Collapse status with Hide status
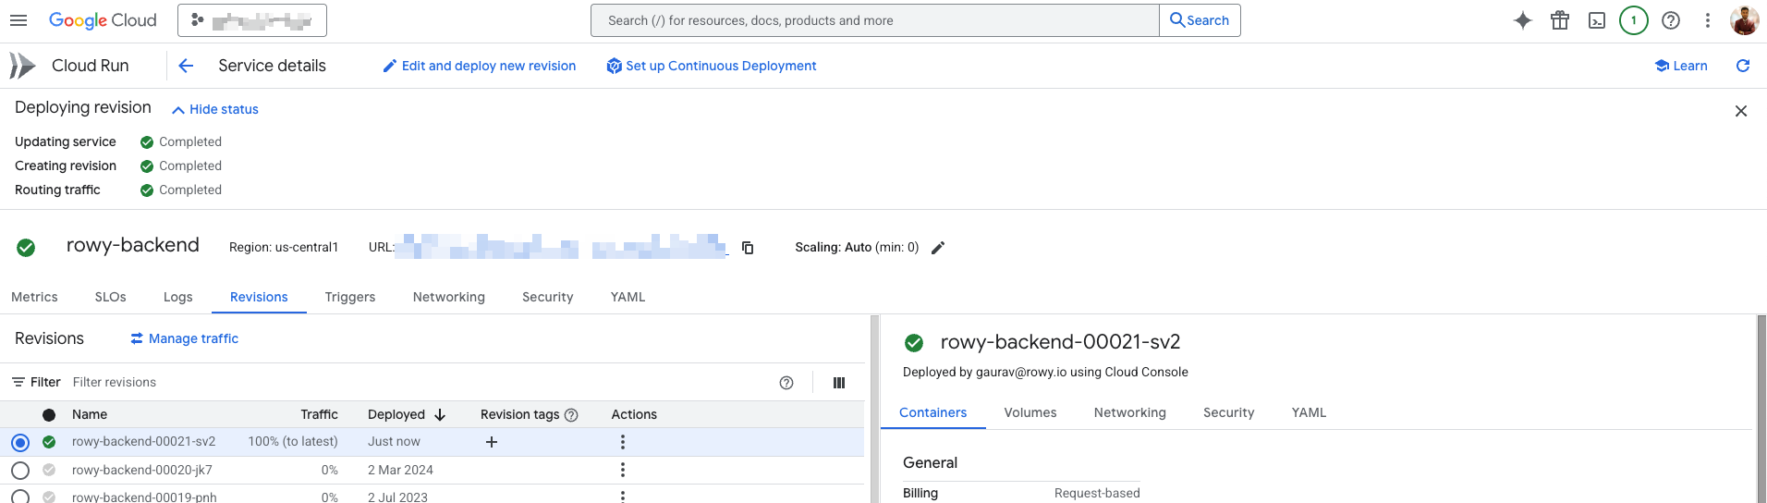The image size is (1767, 503). tap(215, 109)
